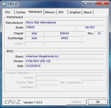
Task: Select the Southbridge HM55 field
Action: pos(64,38)
